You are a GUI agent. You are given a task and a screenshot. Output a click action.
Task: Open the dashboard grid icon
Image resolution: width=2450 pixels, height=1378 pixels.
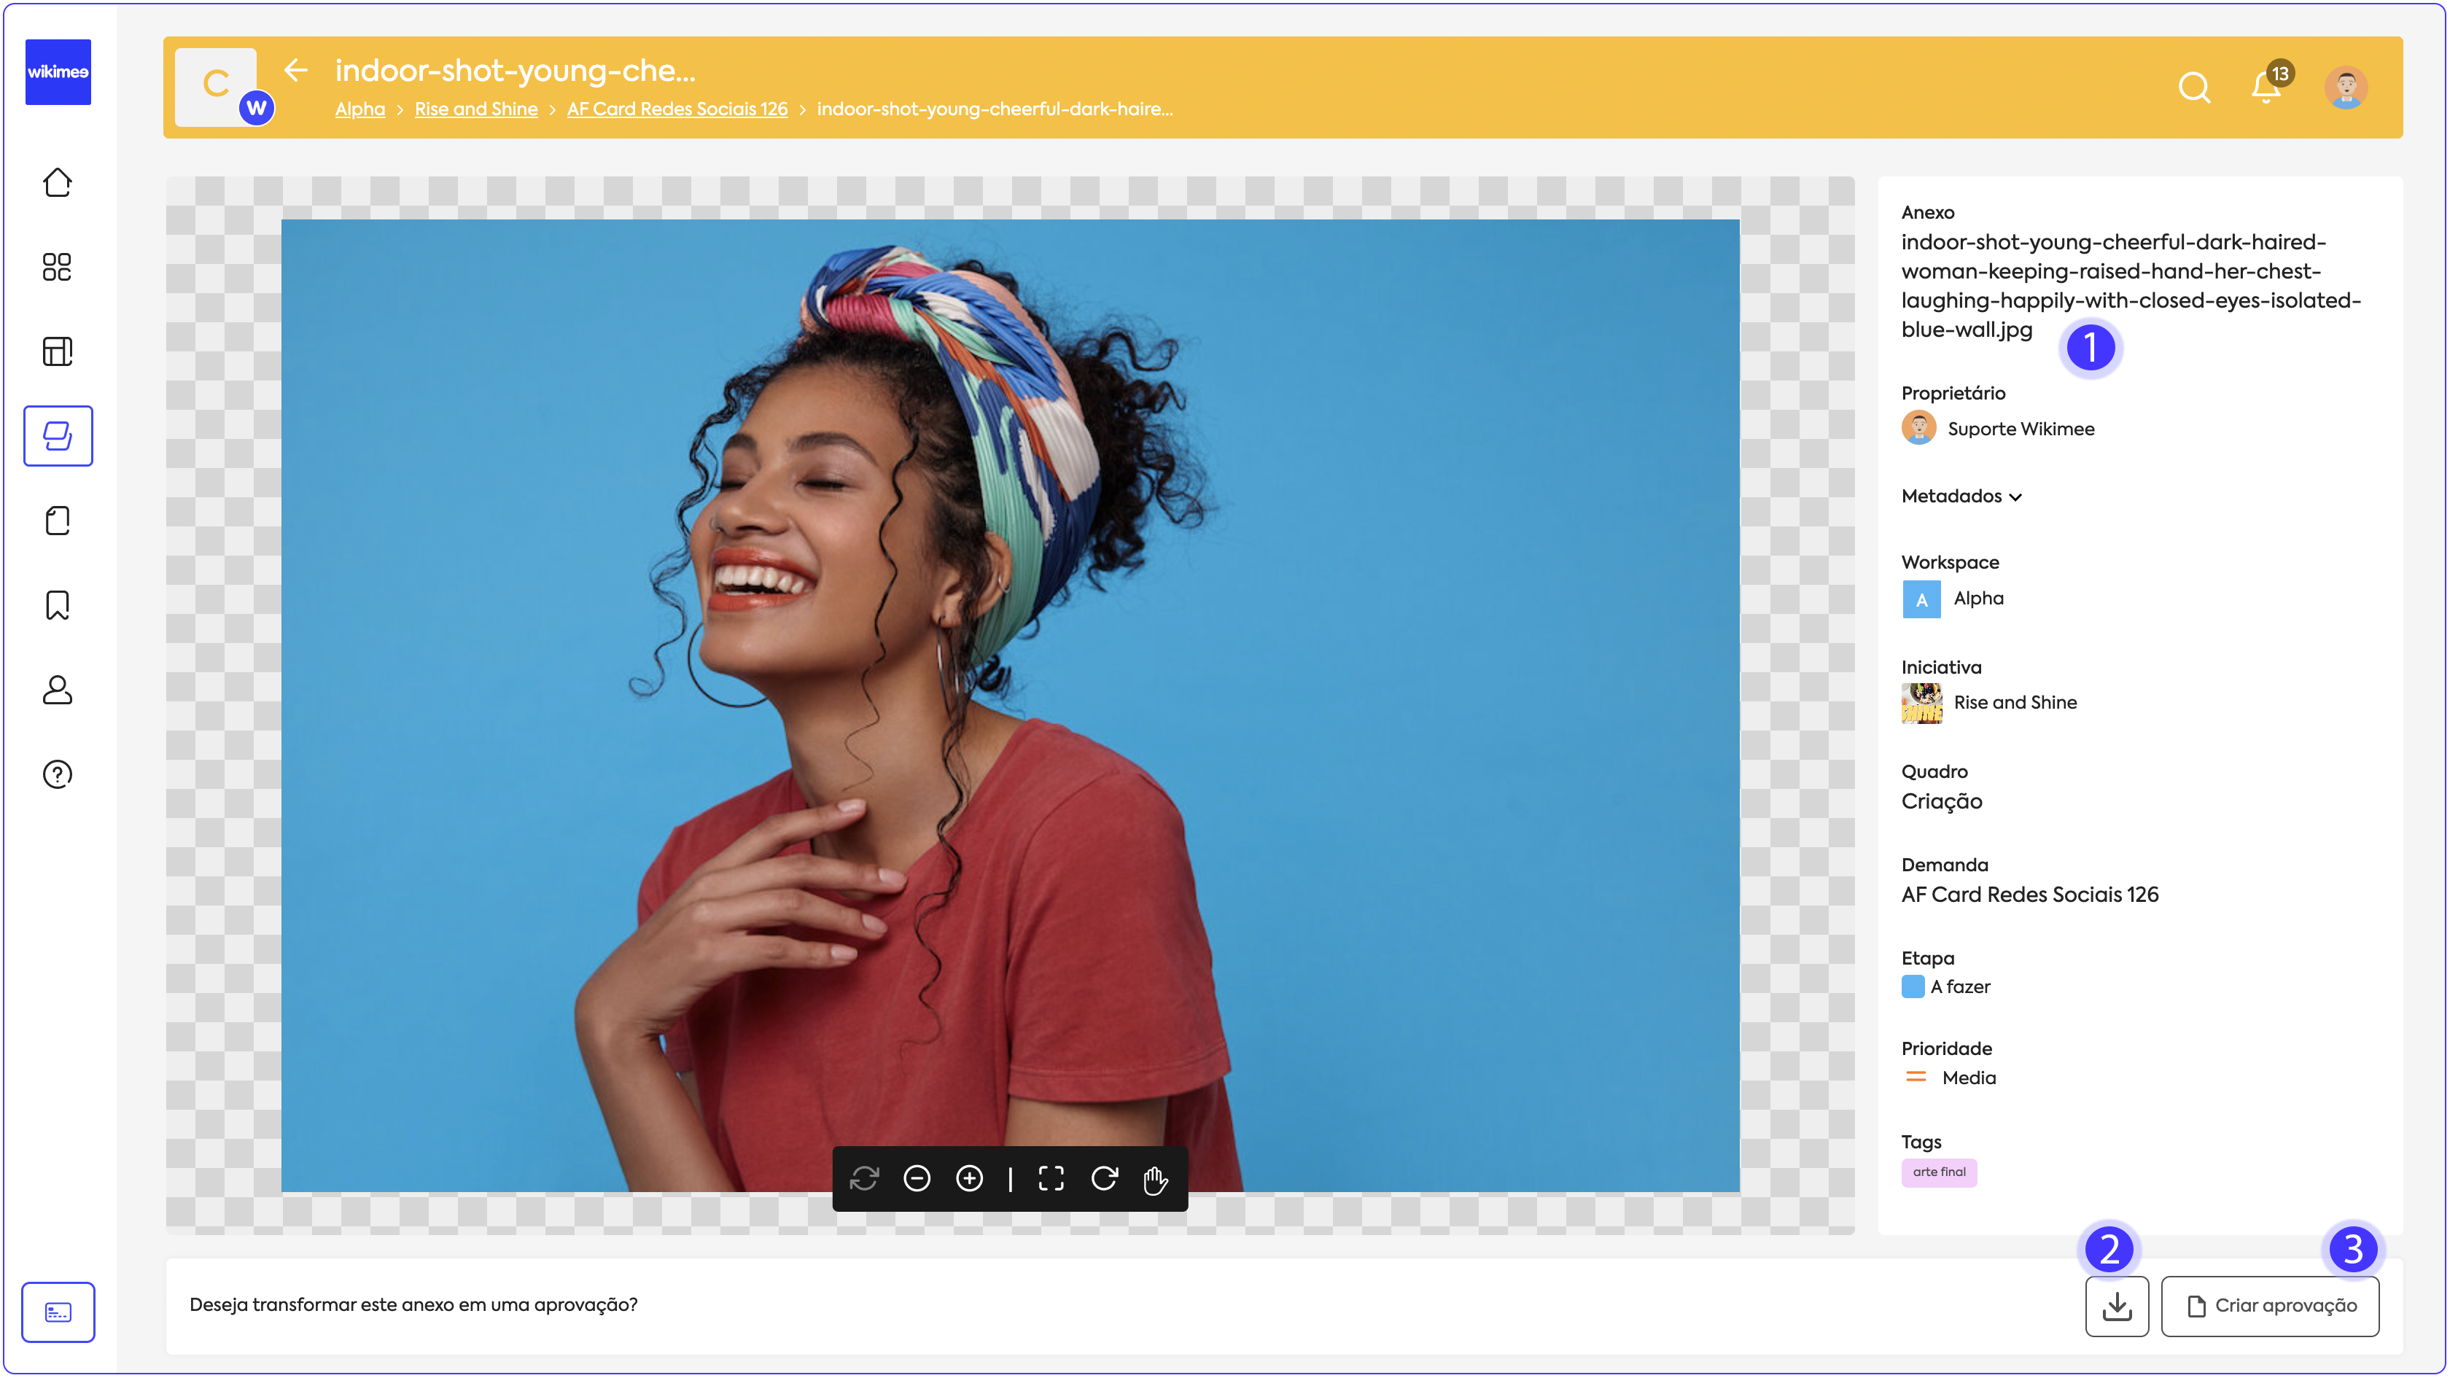click(57, 268)
